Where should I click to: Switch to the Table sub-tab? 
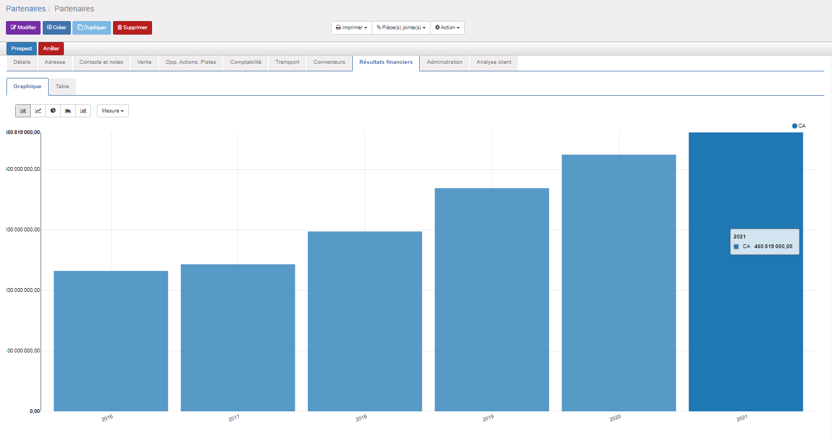click(x=62, y=86)
